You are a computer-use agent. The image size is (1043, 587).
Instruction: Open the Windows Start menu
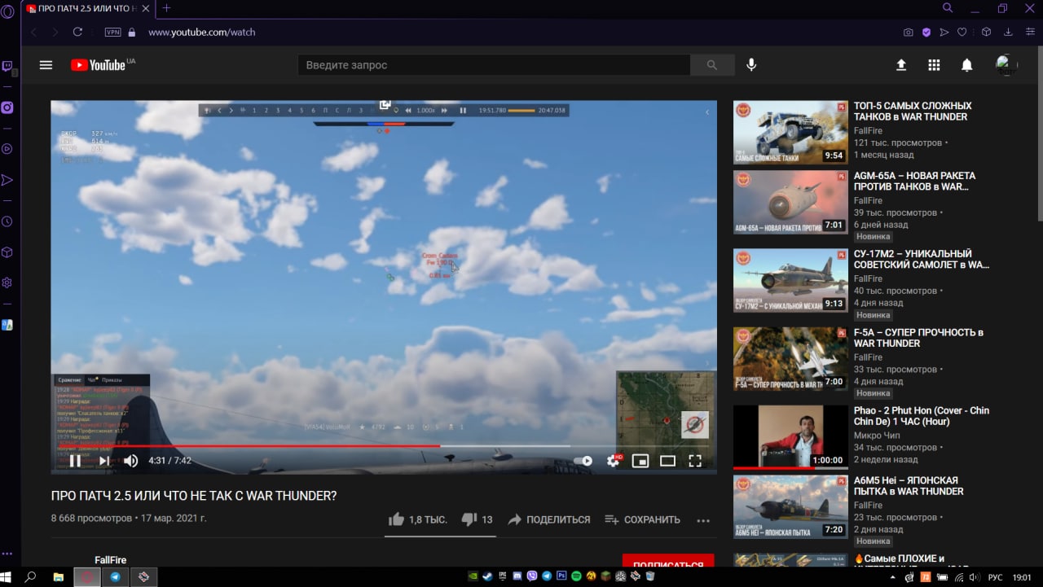7,576
